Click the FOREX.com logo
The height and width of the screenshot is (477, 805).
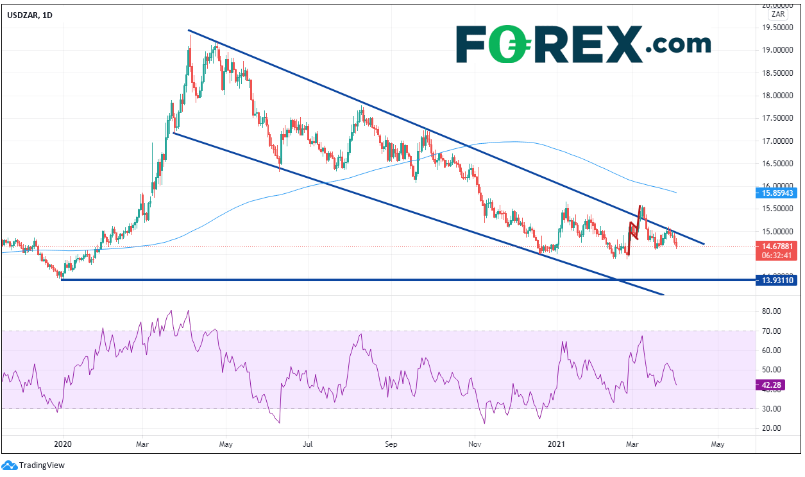pyautogui.click(x=583, y=44)
